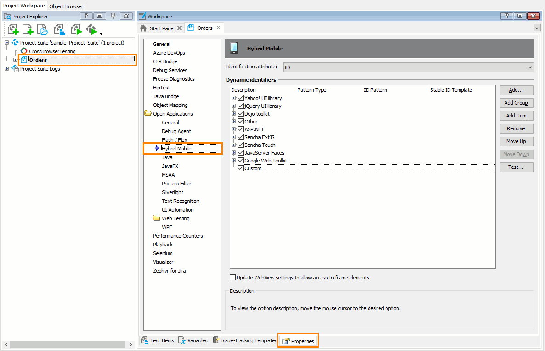The width and height of the screenshot is (545, 351).
Task: Uncheck the Yahoo! UI library checkbox
Action: 240,98
